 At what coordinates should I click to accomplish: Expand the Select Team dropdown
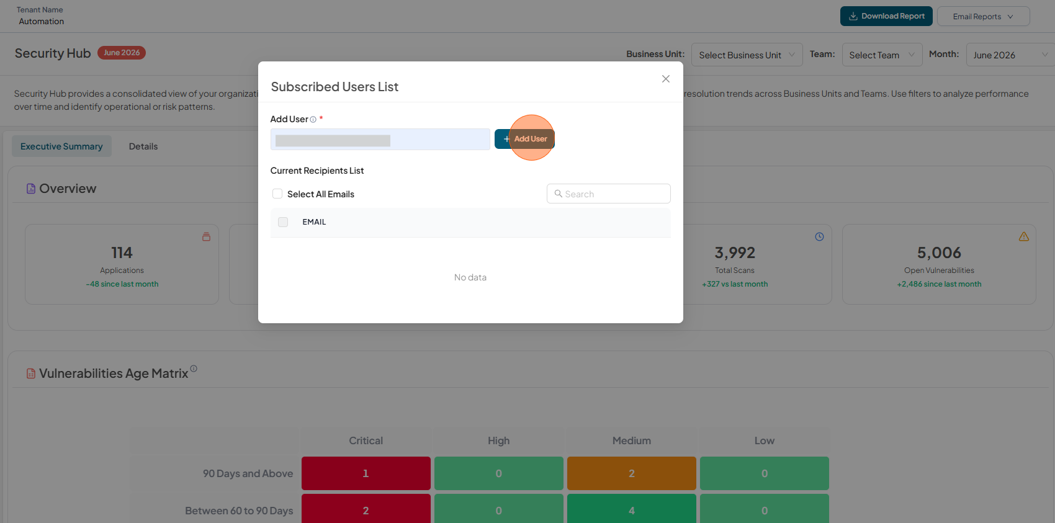coord(882,55)
